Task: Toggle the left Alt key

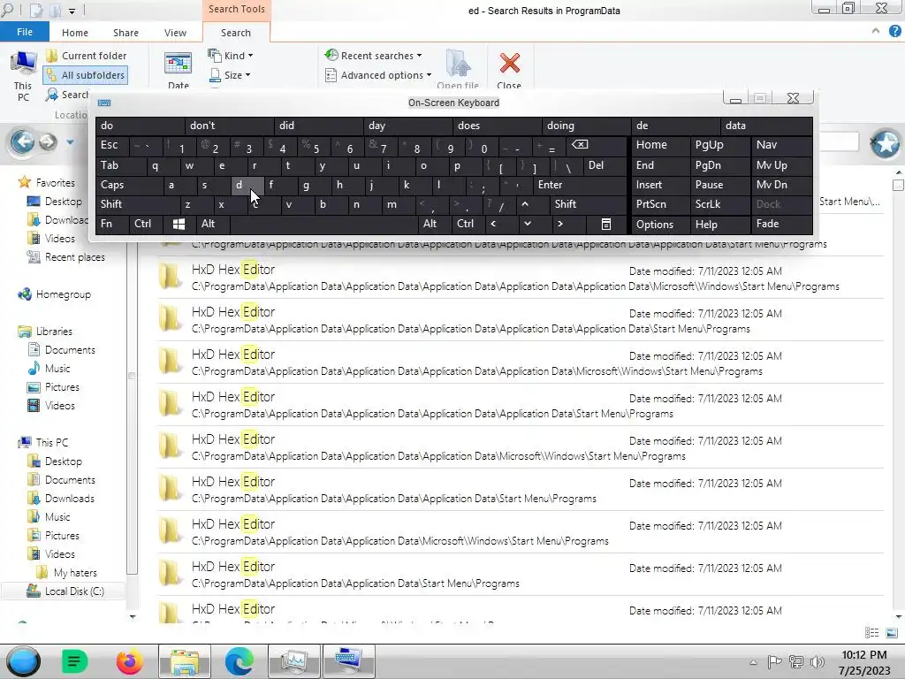Action: (x=213, y=224)
